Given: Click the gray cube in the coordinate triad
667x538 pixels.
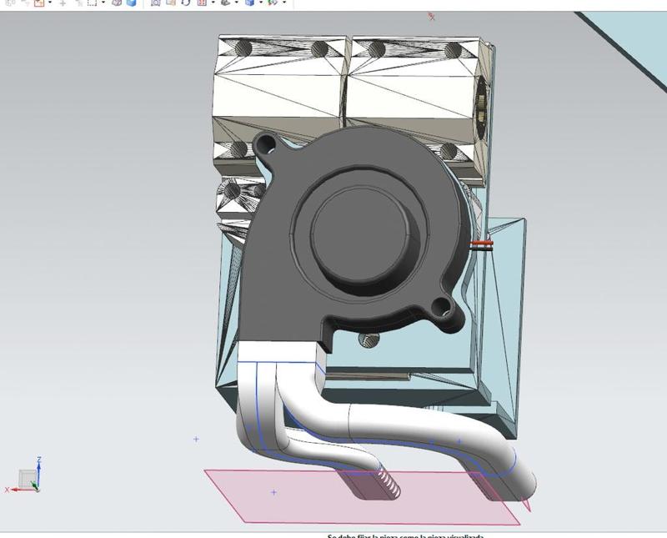Looking at the screenshot, I should [x=27, y=479].
